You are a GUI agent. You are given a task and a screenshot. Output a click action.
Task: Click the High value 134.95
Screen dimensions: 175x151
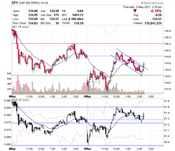coord(33,15)
